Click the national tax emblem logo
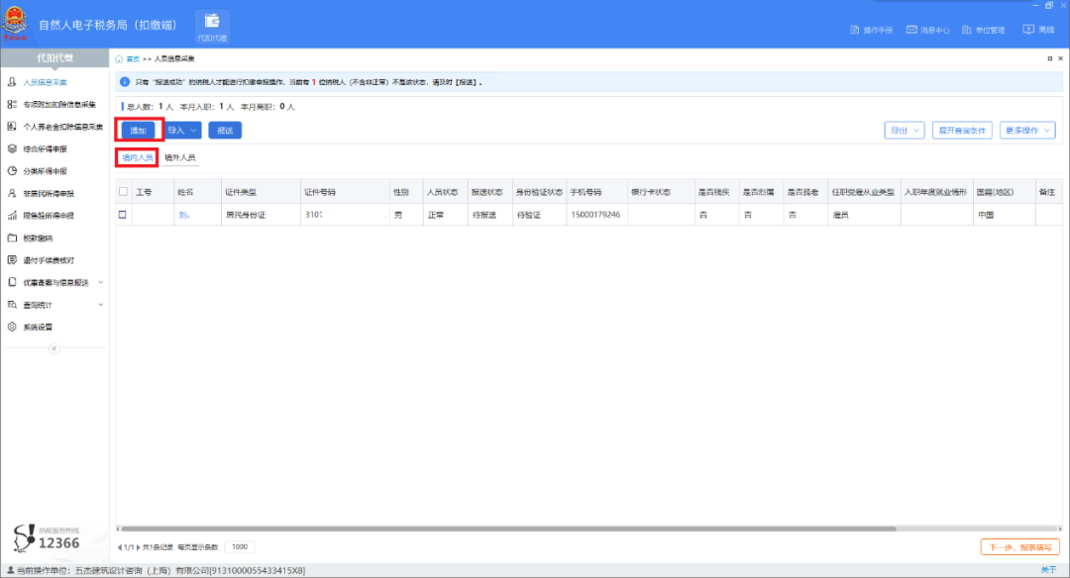Viewport: 1070px width, 578px height. click(x=15, y=24)
